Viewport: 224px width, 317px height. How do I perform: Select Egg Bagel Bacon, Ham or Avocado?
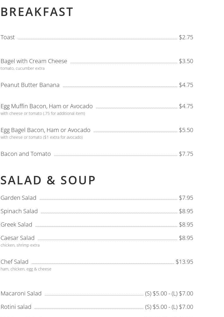tap(45, 130)
